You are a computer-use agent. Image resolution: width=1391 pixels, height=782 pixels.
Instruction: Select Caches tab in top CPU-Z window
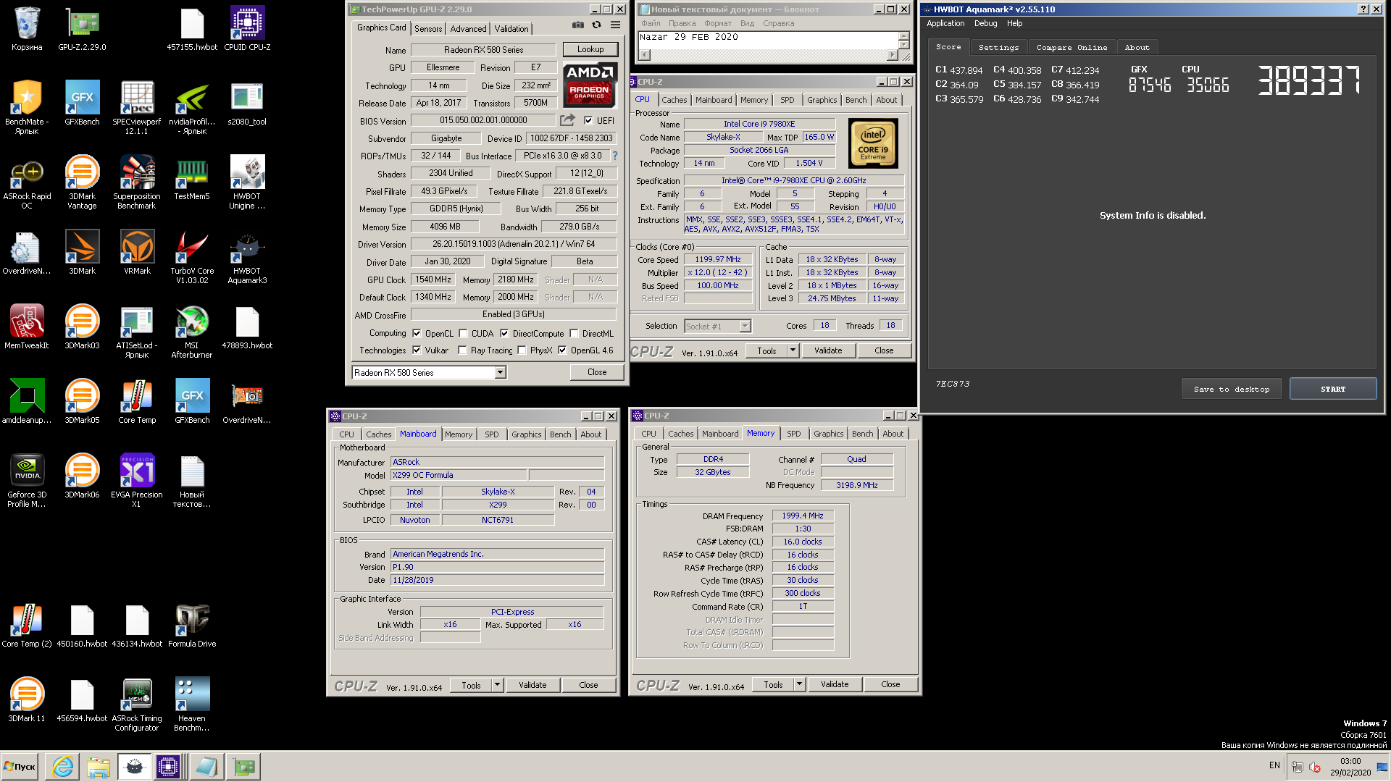674,100
